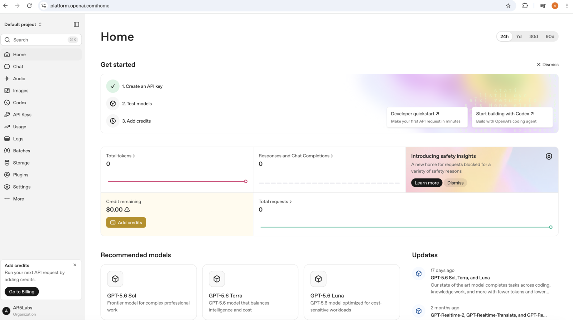Viewport: 573px width, 320px height.
Task: Select the 24h time range
Action: (x=504, y=37)
